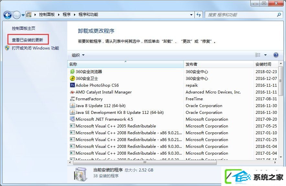Screen dimensions: 286x186
Task: Click the 卸载或更改程序 heading
Action: point(96,31)
